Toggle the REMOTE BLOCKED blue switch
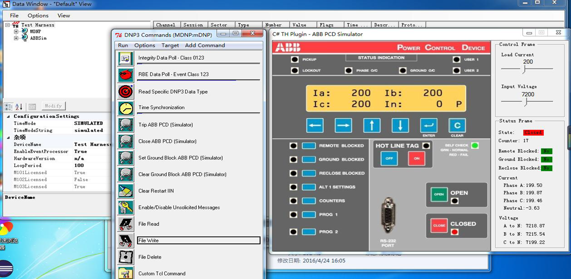This screenshot has width=571, height=279. [309, 146]
